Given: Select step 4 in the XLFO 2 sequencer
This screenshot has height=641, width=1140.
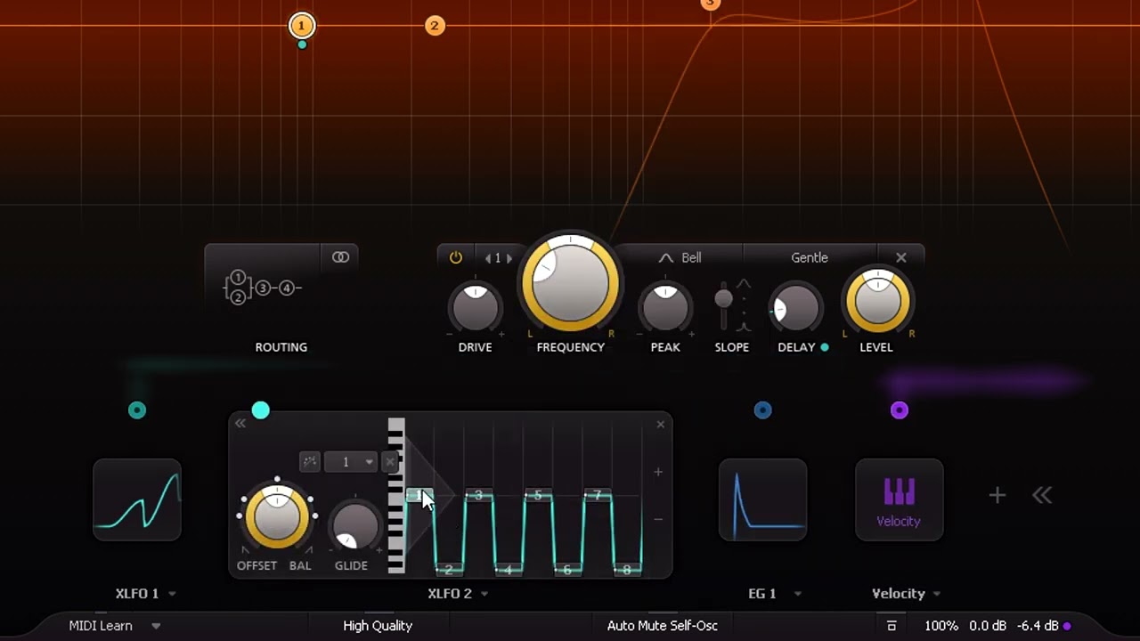Looking at the screenshot, I should 509,568.
